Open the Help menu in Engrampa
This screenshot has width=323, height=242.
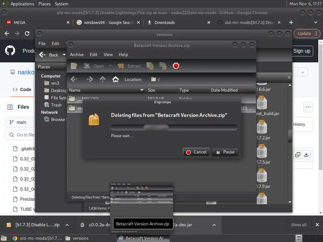pos(123,55)
